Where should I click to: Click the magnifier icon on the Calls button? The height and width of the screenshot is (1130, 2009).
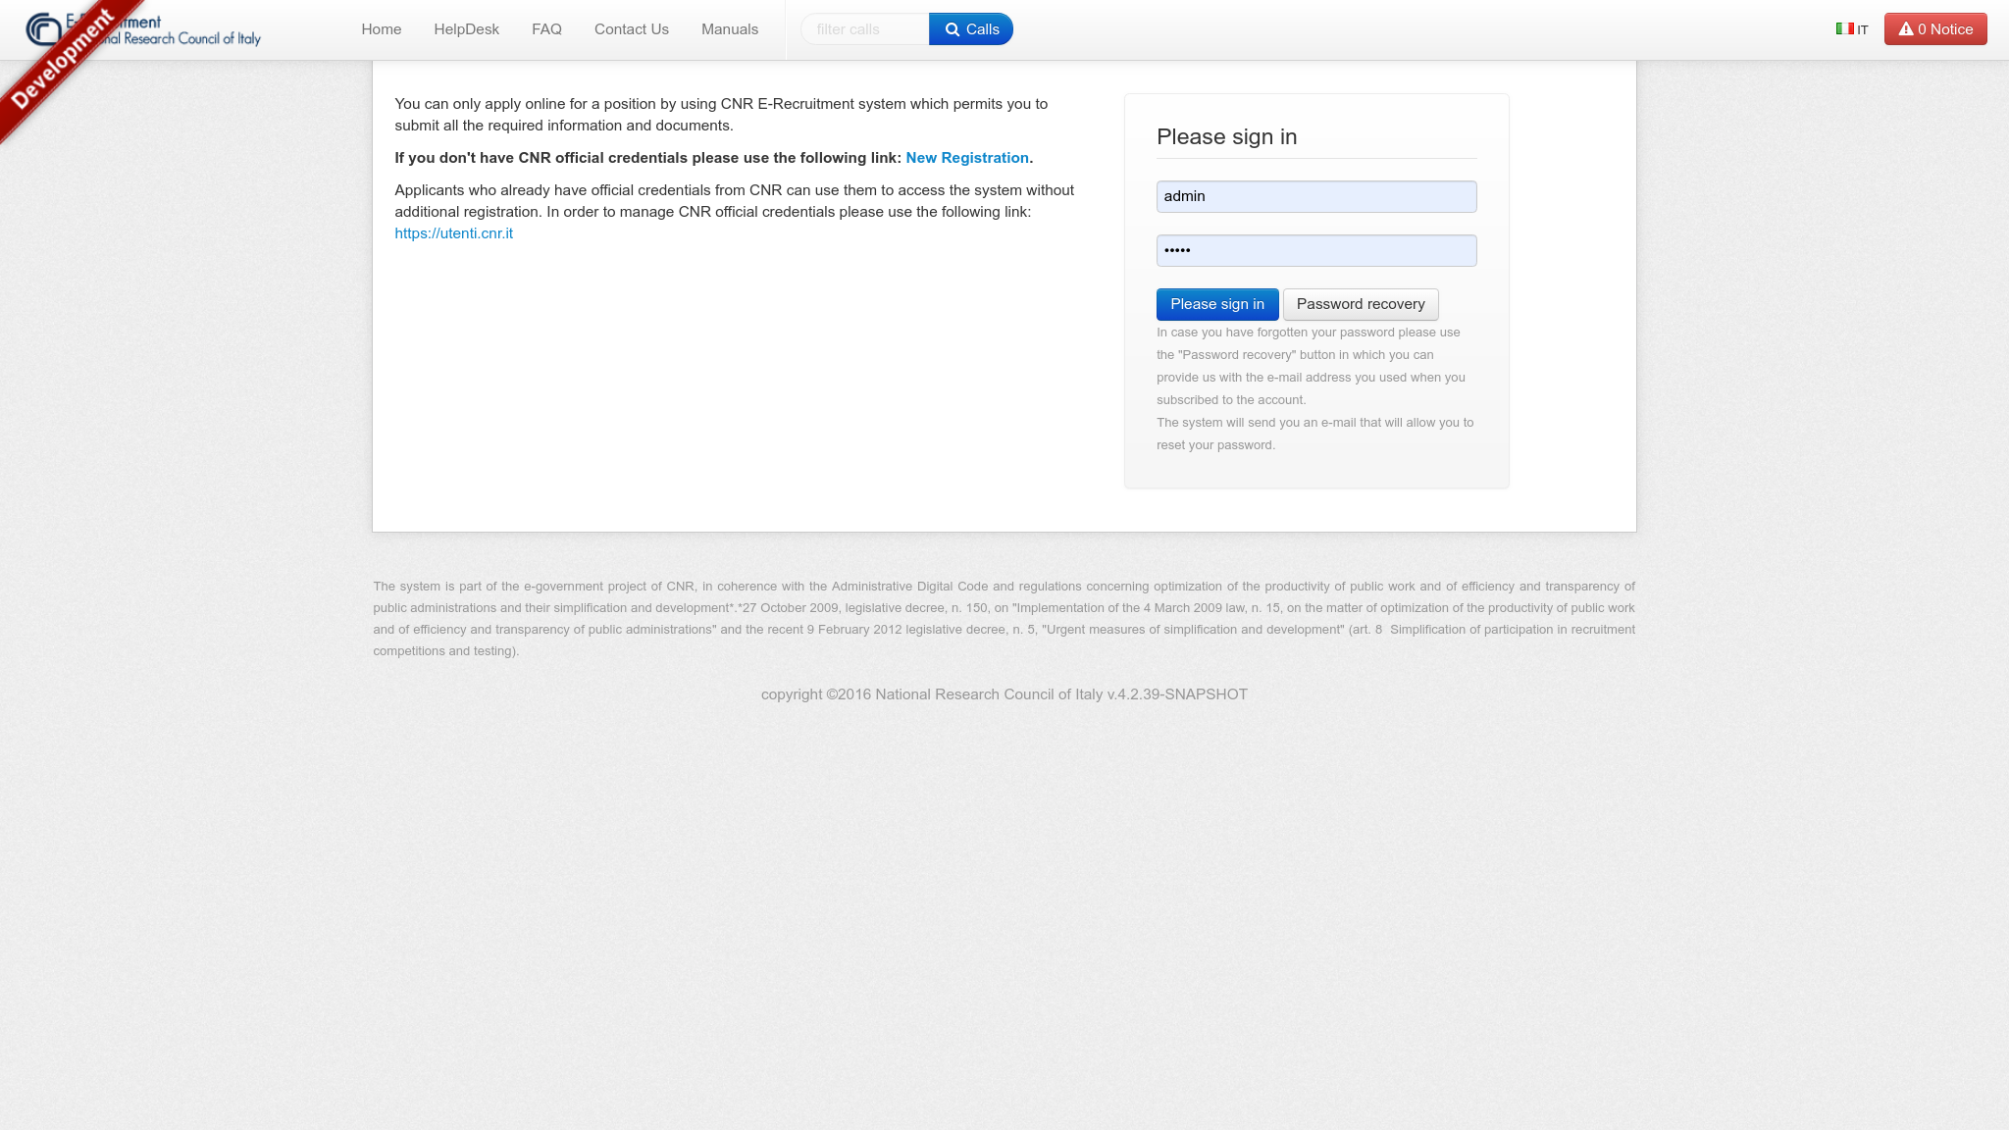coord(952,29)
